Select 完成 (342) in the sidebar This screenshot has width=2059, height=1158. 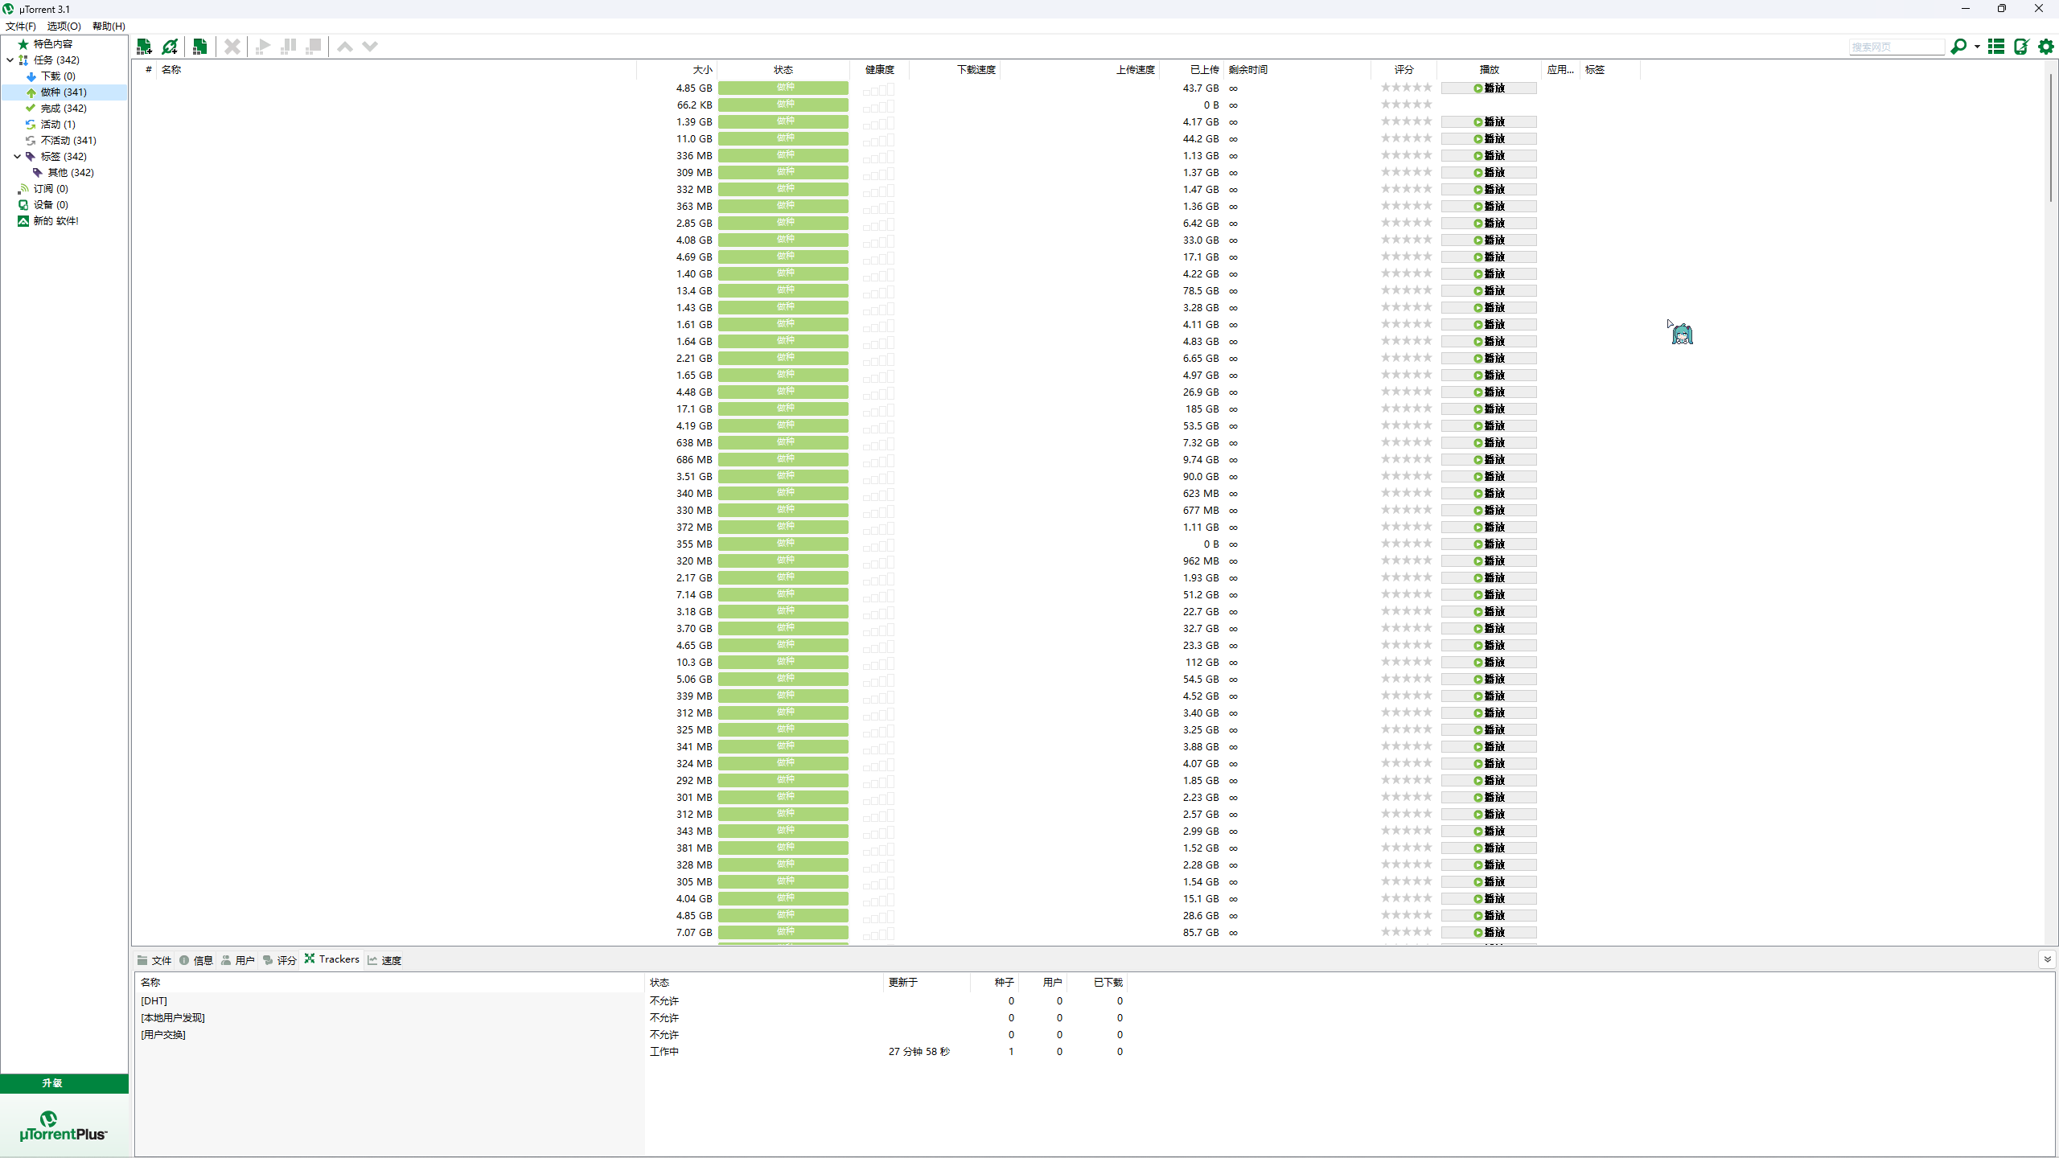coord(63,109)
